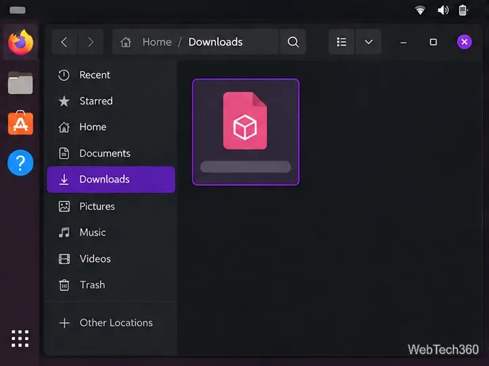Expand the view options dropdown arrow
The image size is (489, 366).
(x=368, y=42)
